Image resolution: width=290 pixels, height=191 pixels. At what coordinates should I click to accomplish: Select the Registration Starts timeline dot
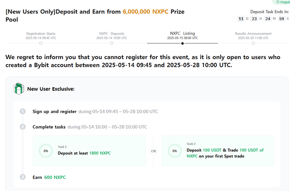[x=41, y=43]
